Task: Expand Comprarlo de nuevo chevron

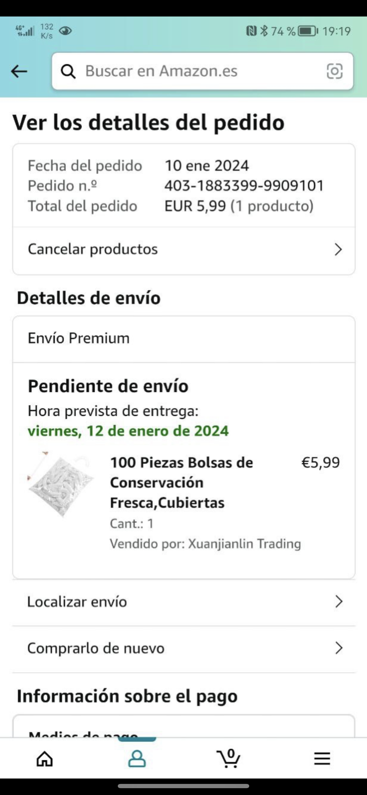Action: (x=339, y=648)
